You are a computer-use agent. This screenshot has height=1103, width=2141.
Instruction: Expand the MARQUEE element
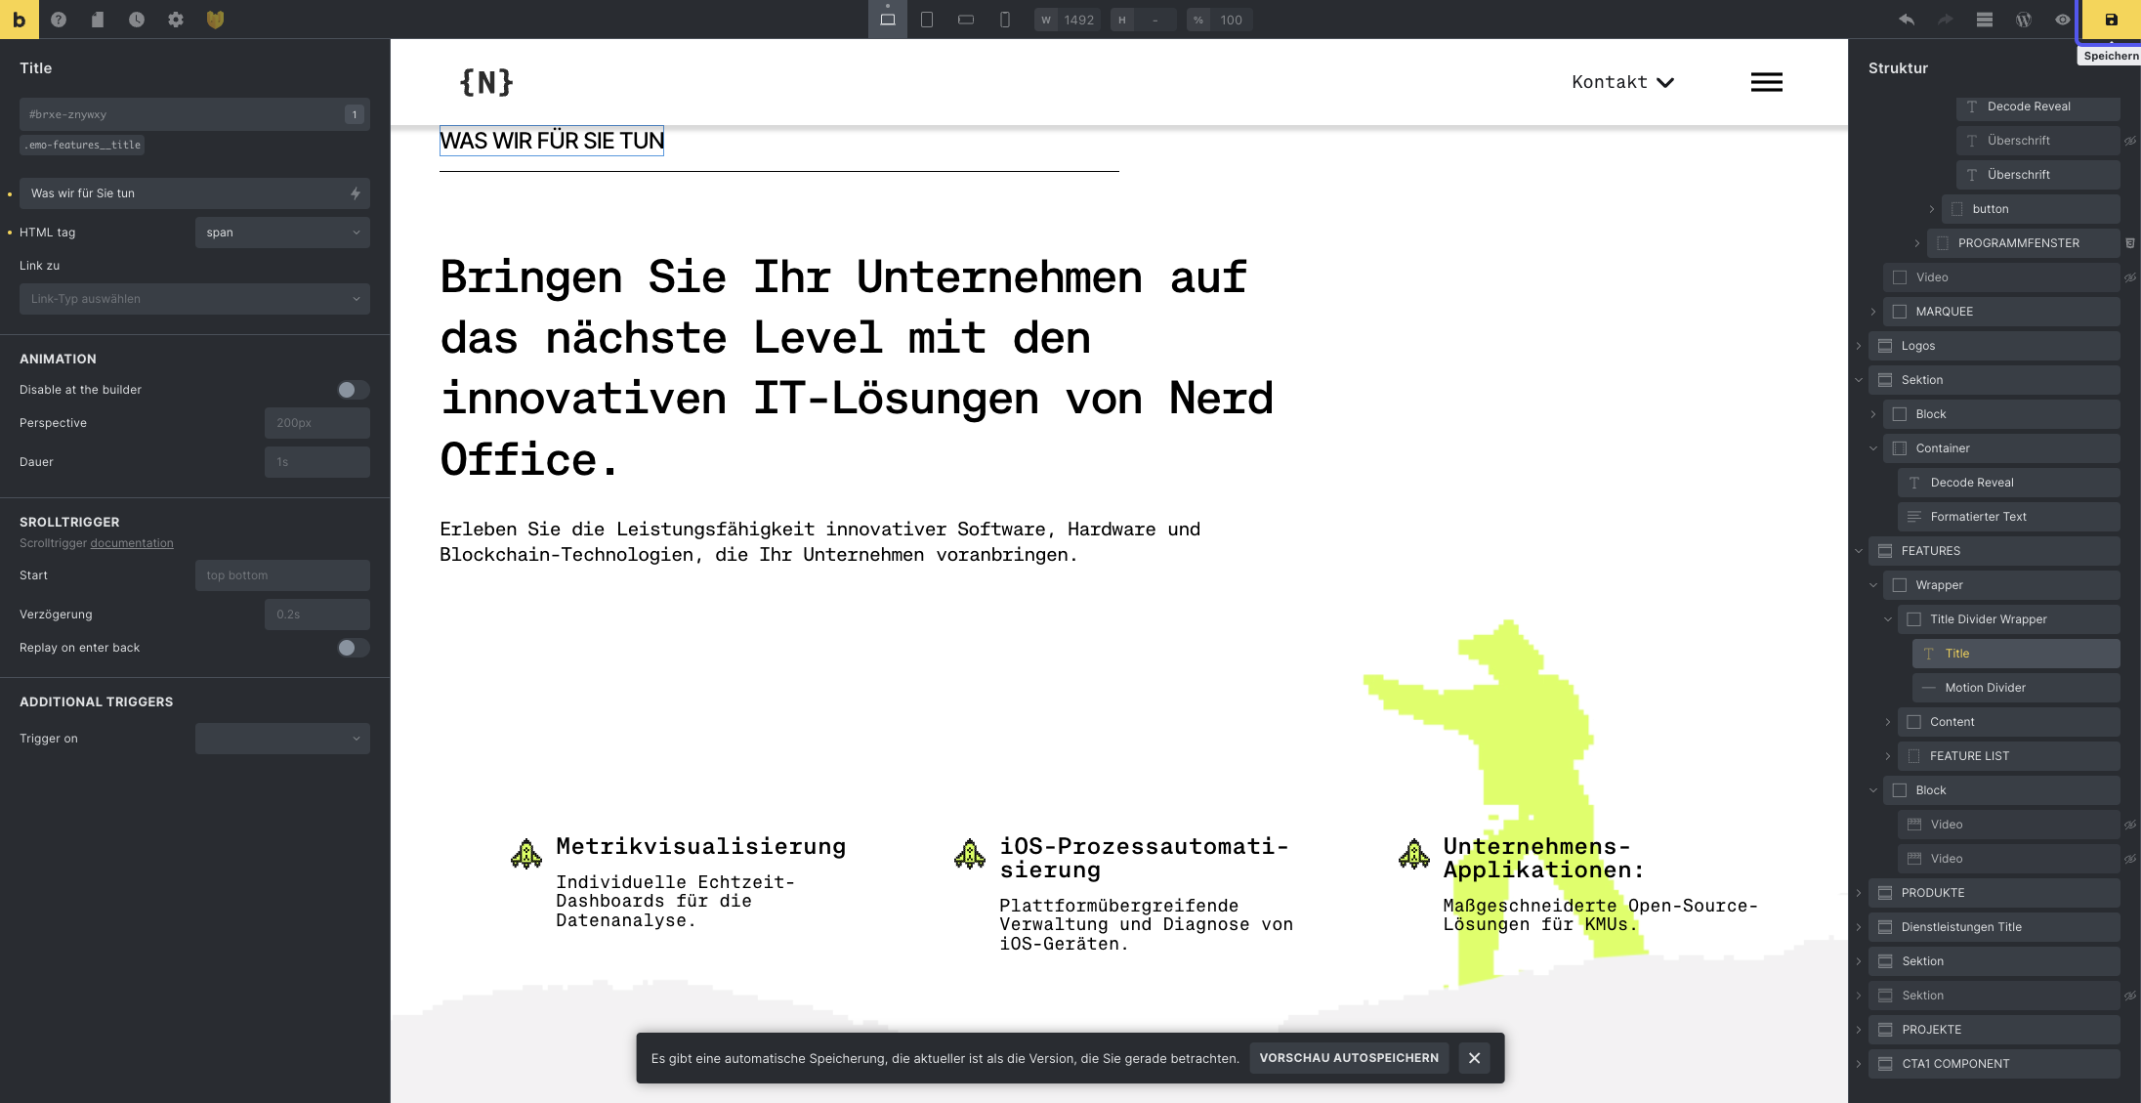tap(1873, 312)
